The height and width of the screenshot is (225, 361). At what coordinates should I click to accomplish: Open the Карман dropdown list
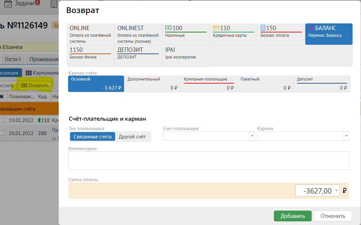[x=346, y=136]
